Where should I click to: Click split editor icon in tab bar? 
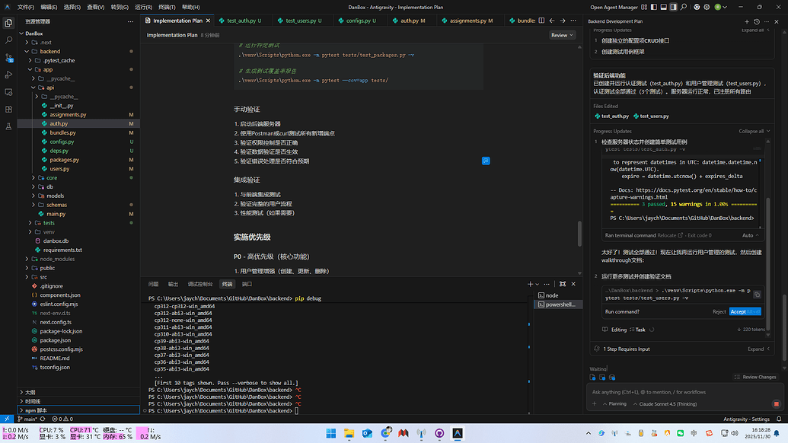[x=541, y=21]
